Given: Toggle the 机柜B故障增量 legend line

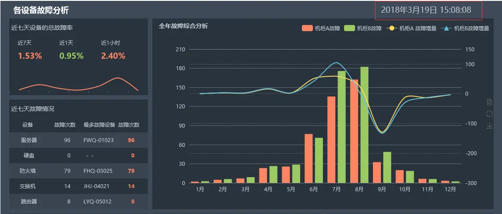Looking at the screenshot, I should (465, 28).
